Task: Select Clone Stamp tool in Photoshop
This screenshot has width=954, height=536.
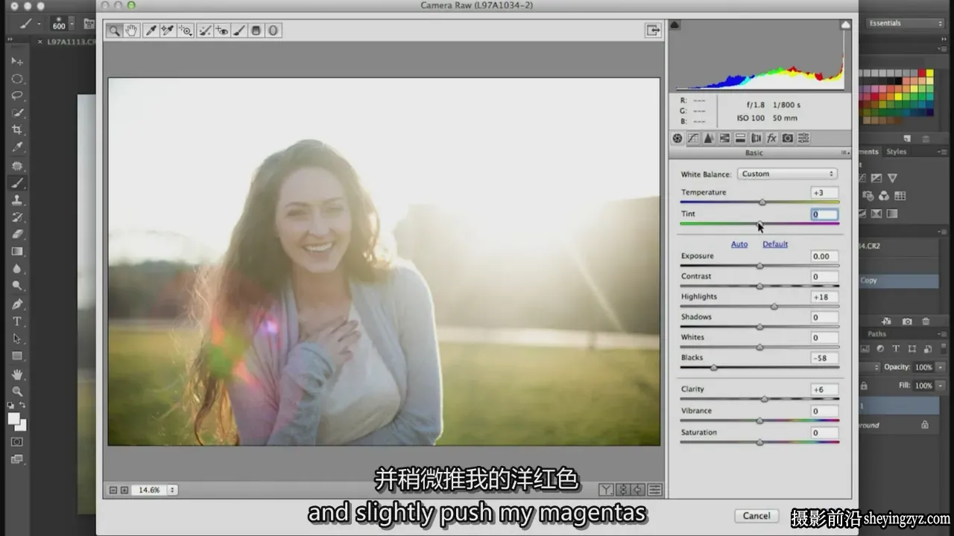Action: click(x=16, y=200)
